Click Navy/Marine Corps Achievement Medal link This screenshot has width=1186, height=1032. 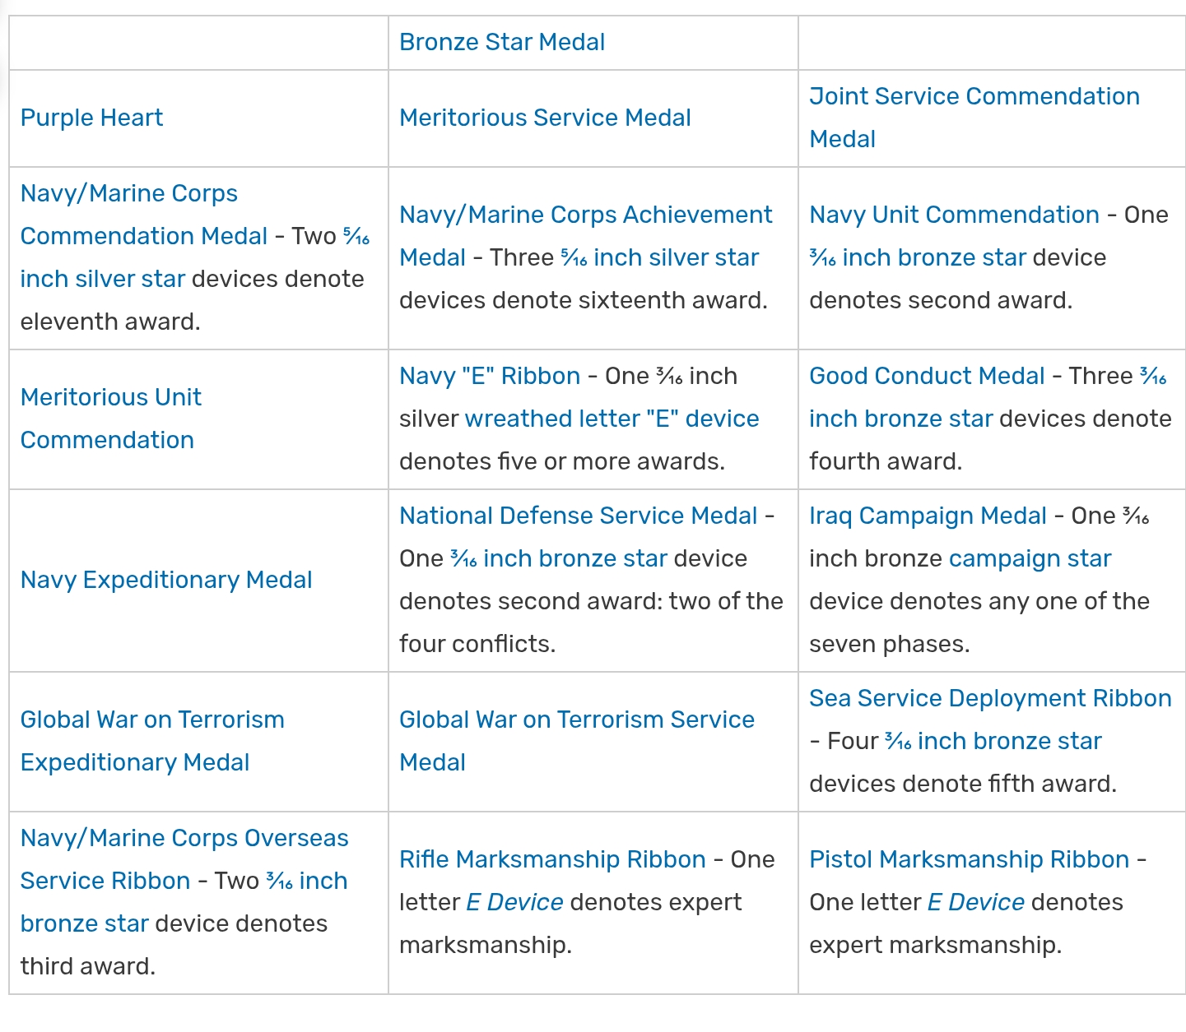click(585, 215)
